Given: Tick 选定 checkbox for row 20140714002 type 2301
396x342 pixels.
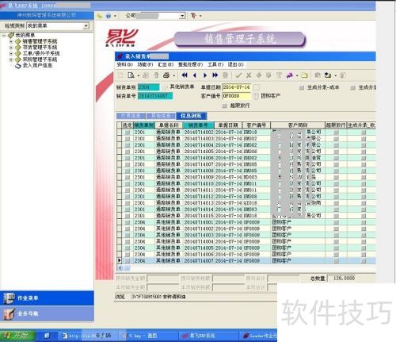Looking at the screenshot, I should coord(128,133).
